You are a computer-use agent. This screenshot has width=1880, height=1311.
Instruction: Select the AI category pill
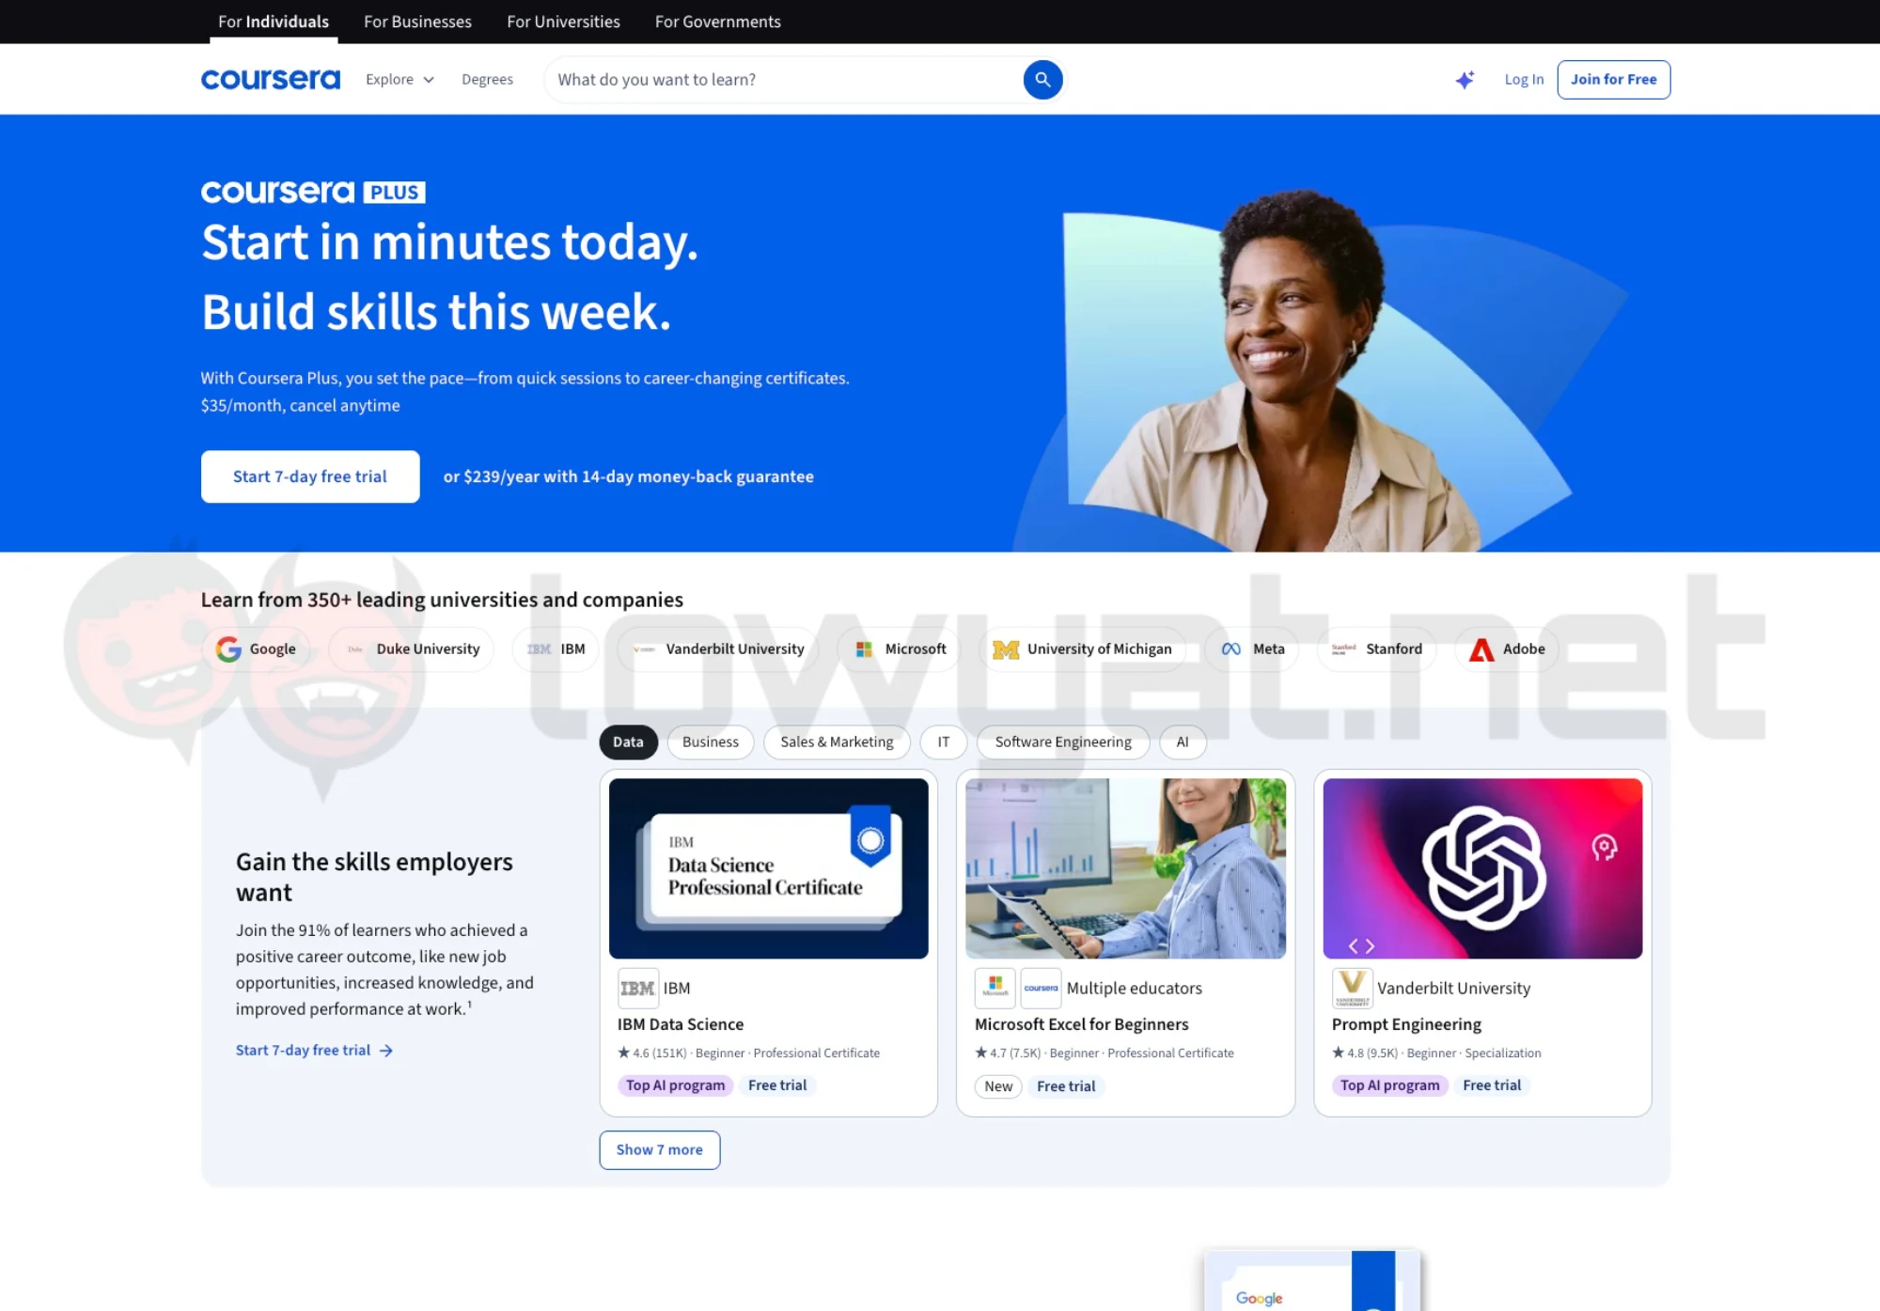tap(1183, 742)
